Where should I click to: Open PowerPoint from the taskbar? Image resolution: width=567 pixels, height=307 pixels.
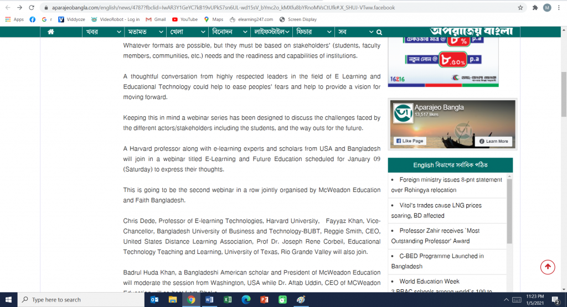click(x=264, y=300)
